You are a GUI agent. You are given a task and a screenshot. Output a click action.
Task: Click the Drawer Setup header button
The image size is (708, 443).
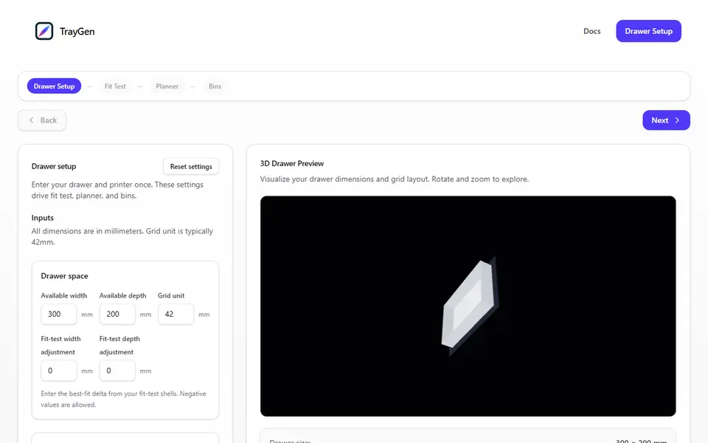[648, 31]
